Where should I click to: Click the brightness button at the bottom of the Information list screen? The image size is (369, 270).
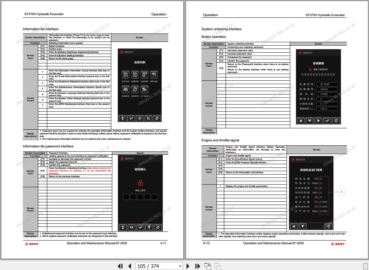click(x=139, y=118)
